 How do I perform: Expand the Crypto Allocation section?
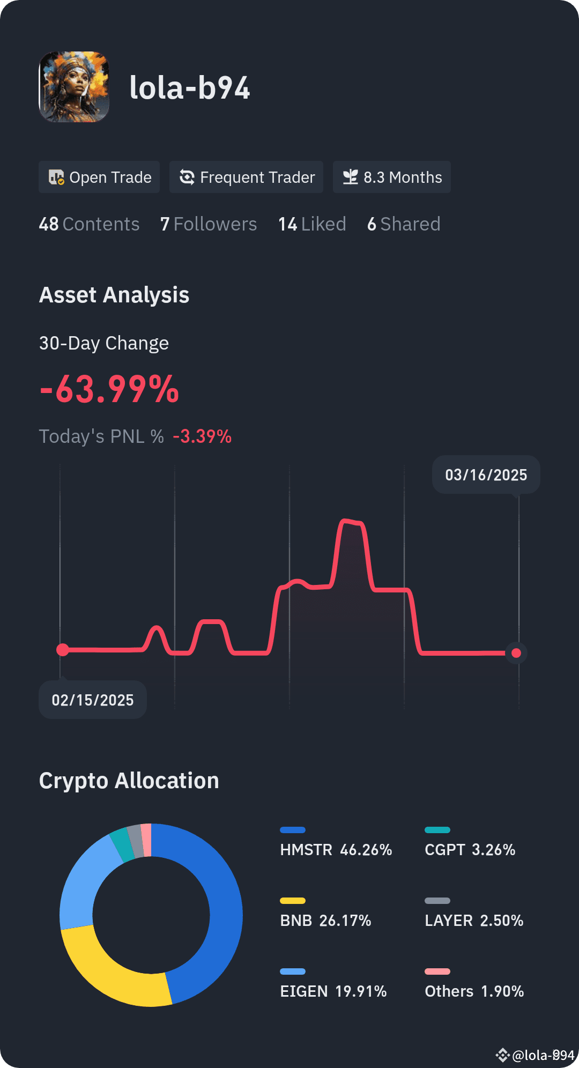(129, 781)
